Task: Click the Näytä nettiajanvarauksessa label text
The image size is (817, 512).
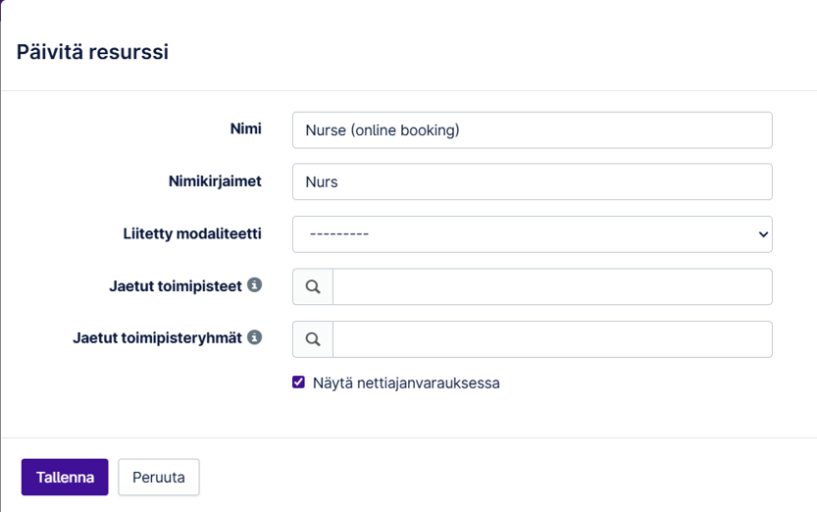Action: tap(406, 384)
